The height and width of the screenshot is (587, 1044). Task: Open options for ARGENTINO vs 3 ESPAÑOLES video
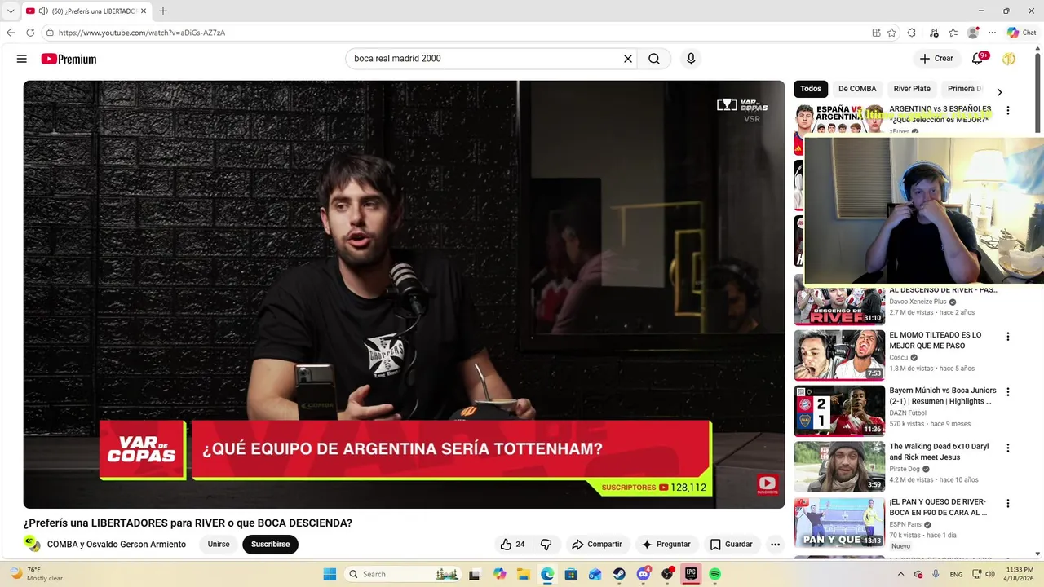(x=1008, y=111)
